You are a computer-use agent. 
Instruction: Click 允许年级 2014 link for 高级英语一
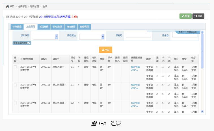[135, 68]
